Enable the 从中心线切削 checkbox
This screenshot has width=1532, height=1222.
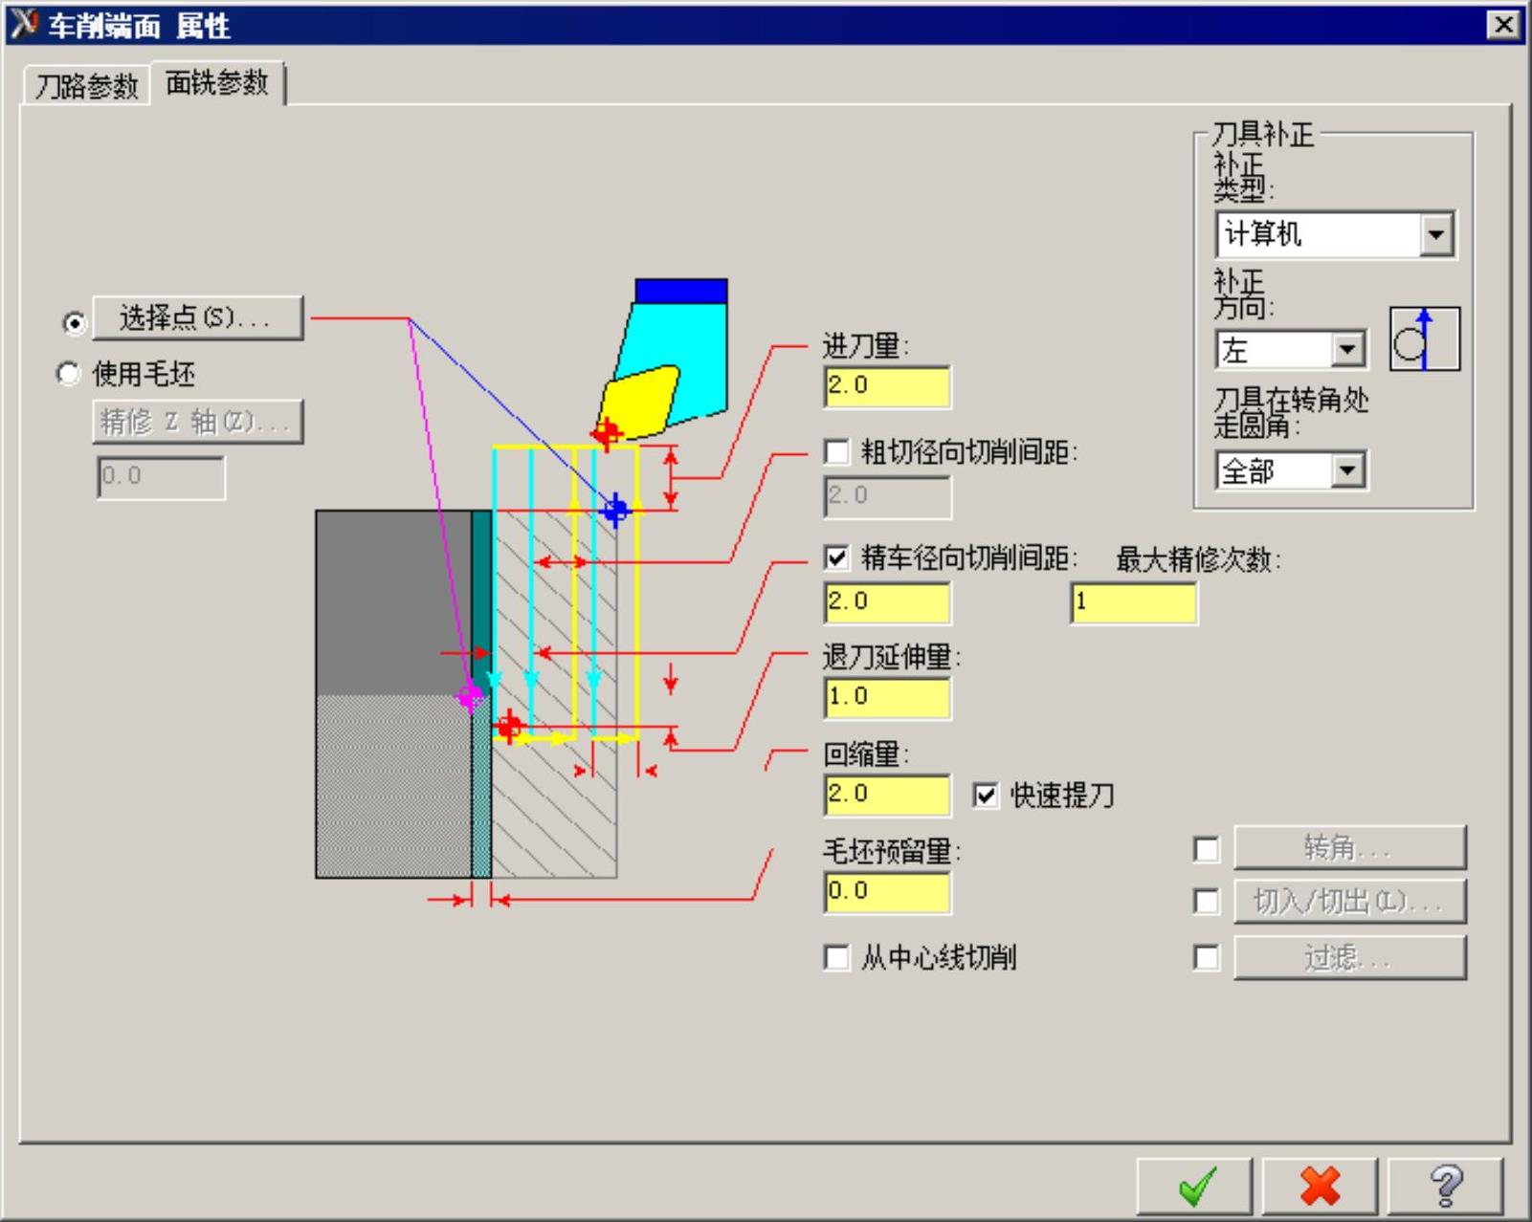[836, 957]
